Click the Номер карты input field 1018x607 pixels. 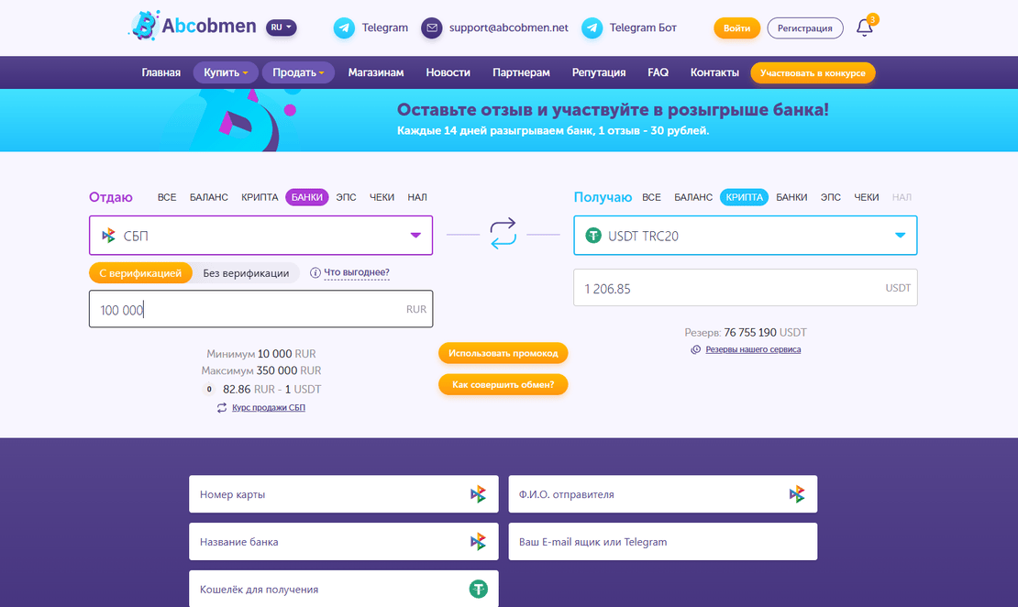330,494
